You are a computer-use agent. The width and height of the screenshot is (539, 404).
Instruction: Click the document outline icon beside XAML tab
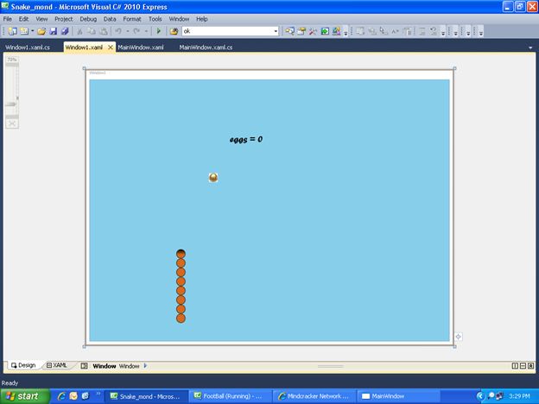pyautogui.click(x=85, y=366)
